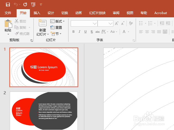Open the 审阅 tab
This screenshot has width=174, height=130.
click(x=116, y=13)
